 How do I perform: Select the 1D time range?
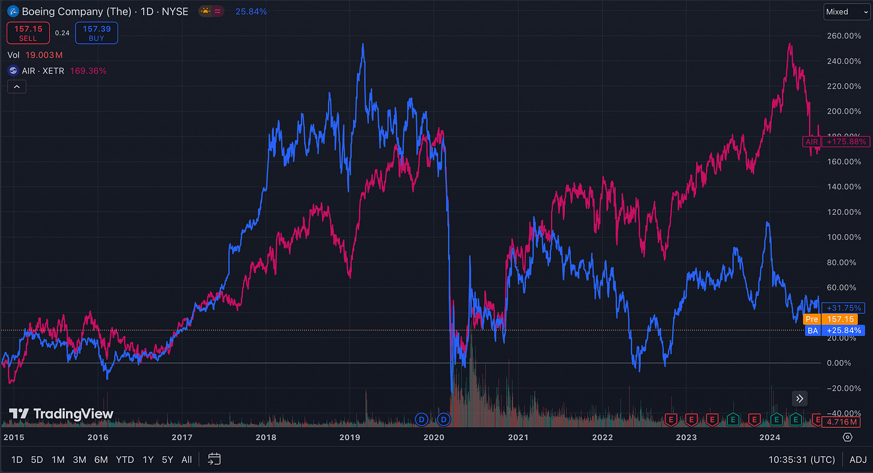(x=17, y=460)
